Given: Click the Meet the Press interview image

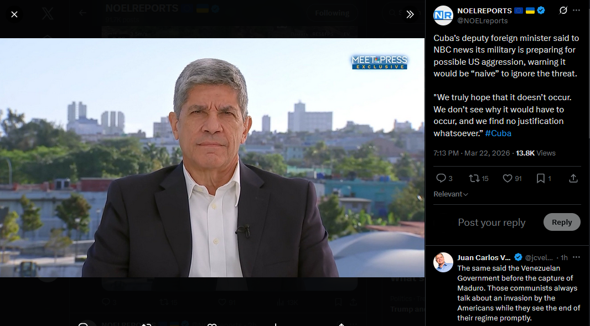Looking at the screenshot, I should (212, 158).
